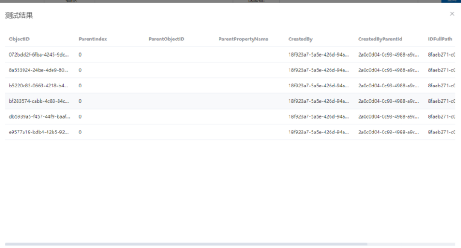Viewport: 461px width, 248px height.
Task: Select row with ObjectID db5939a5-f457-44f9
Action: tap(39, 117)
